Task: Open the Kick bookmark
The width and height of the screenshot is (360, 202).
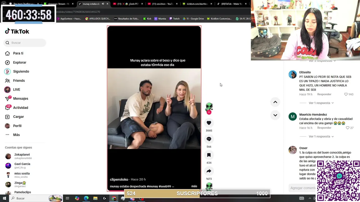Action: click(x=147, y=19)
